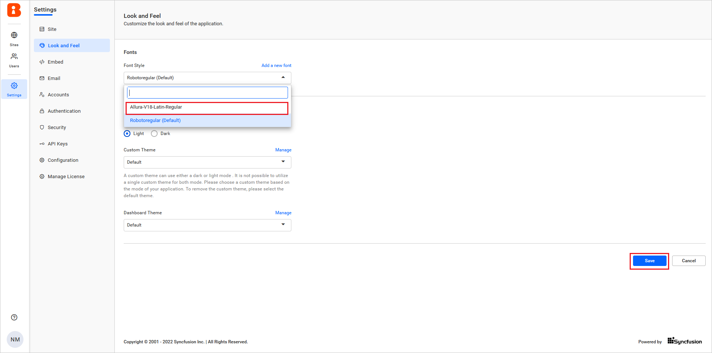Click the Users sidebar icon
Screen dimensions: 712x353
click(14, 57)
